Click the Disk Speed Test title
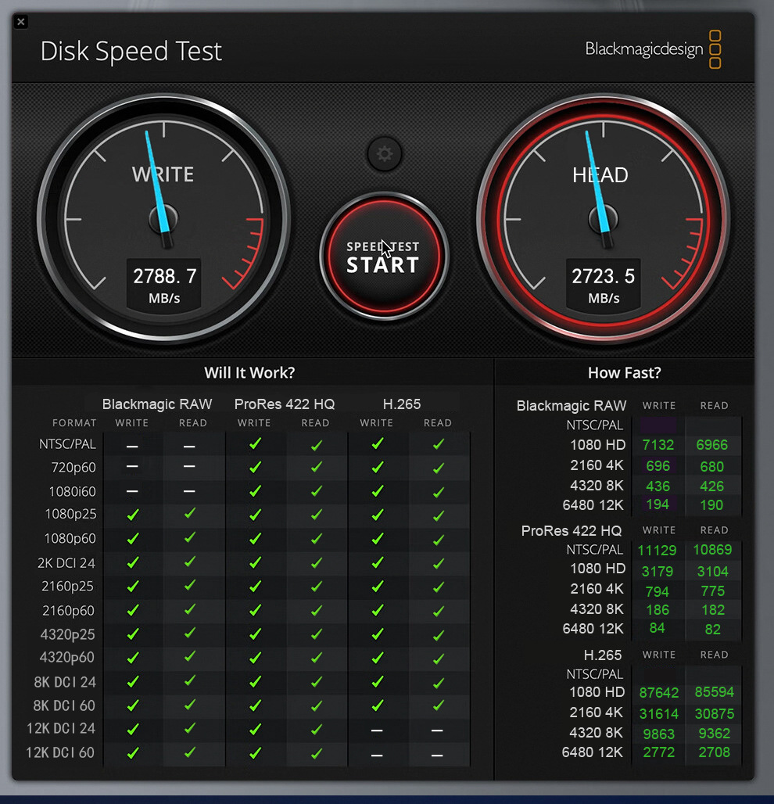 (131, 52)
